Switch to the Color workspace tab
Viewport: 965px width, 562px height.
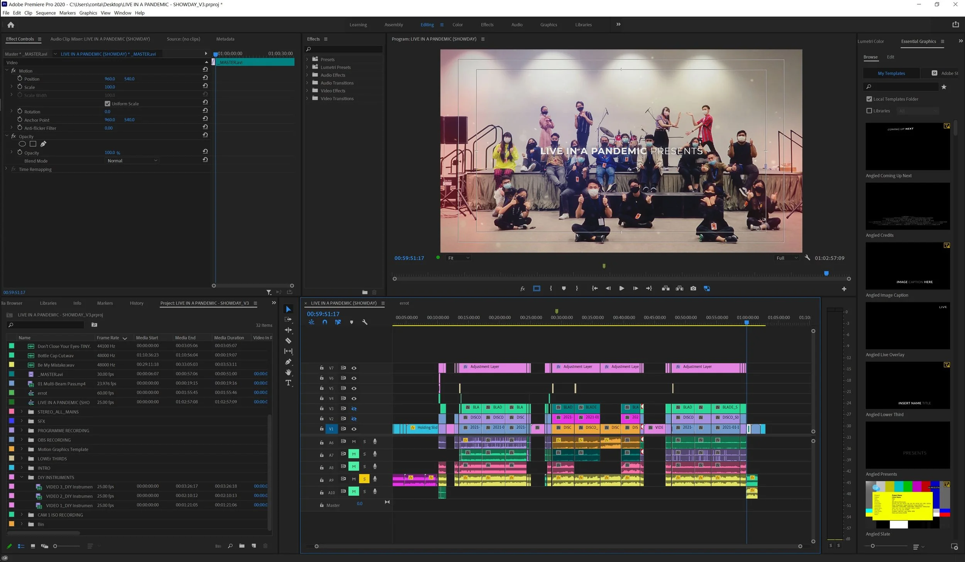click(x=457, y=24)
